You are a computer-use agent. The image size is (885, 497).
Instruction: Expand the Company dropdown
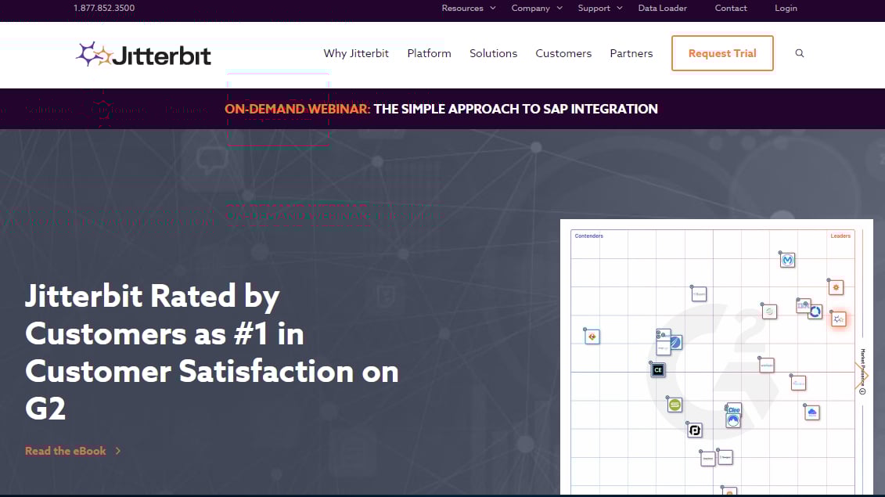click(537, 8)
